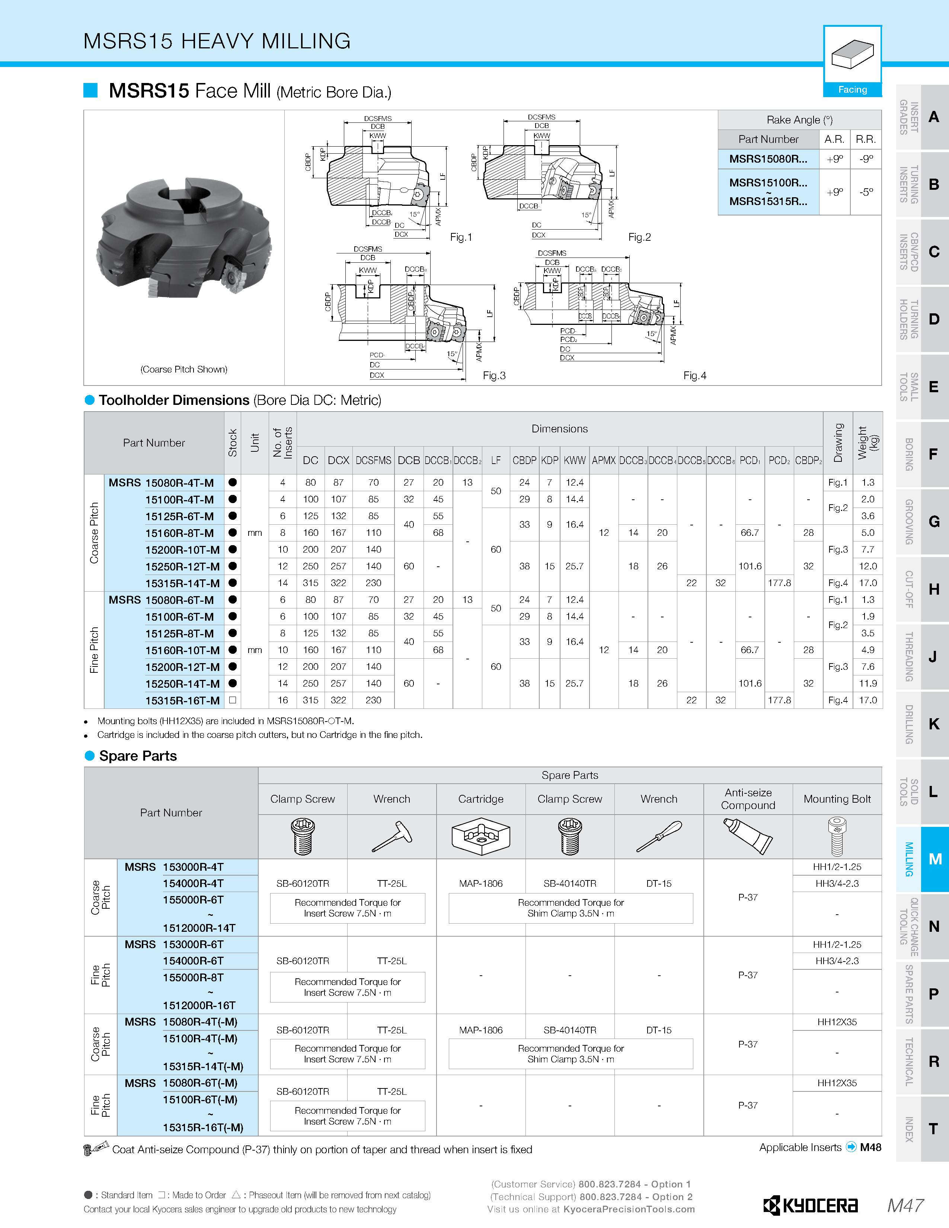Screen dimensions: 949x1228
Task: Open the J Threading section tab
Action: pos(922,657)
